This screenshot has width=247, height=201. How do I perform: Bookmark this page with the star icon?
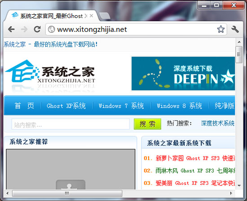click(221, 29)
